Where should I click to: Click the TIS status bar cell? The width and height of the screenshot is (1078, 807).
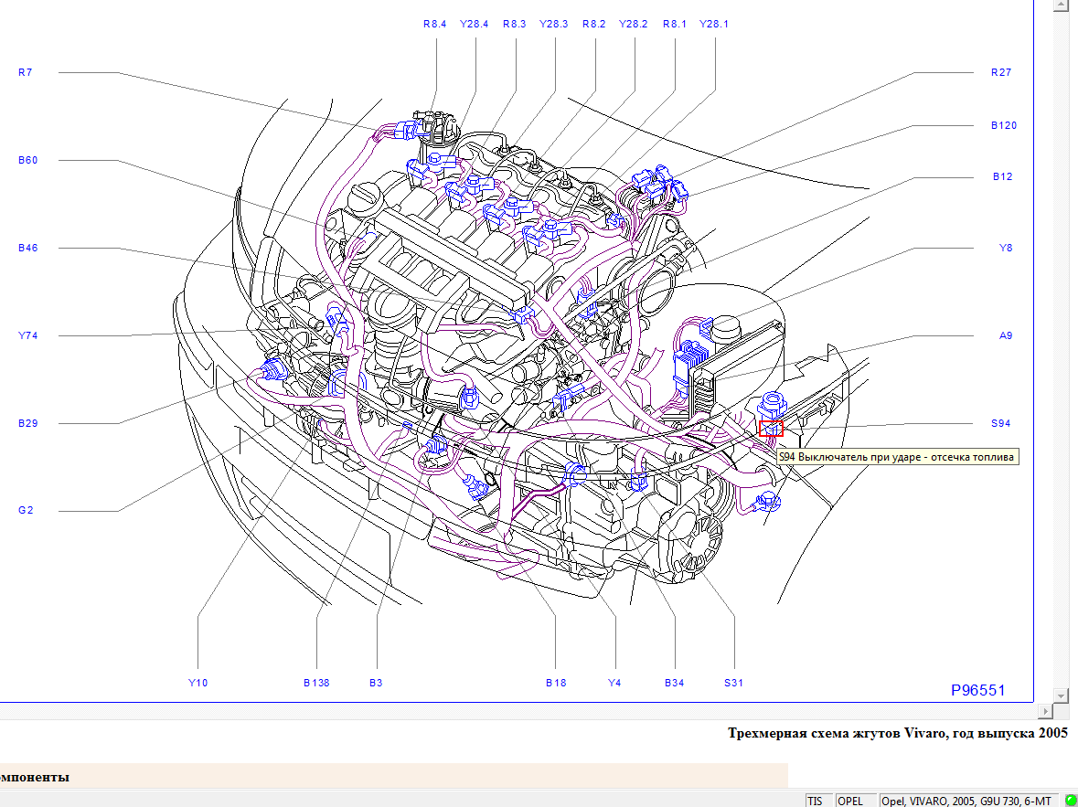(819, 801)
